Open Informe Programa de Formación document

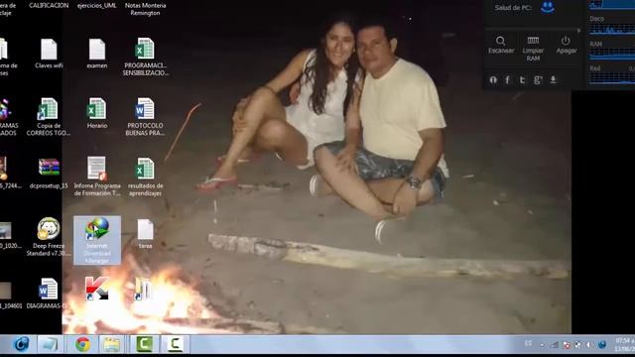pos(97,177)
